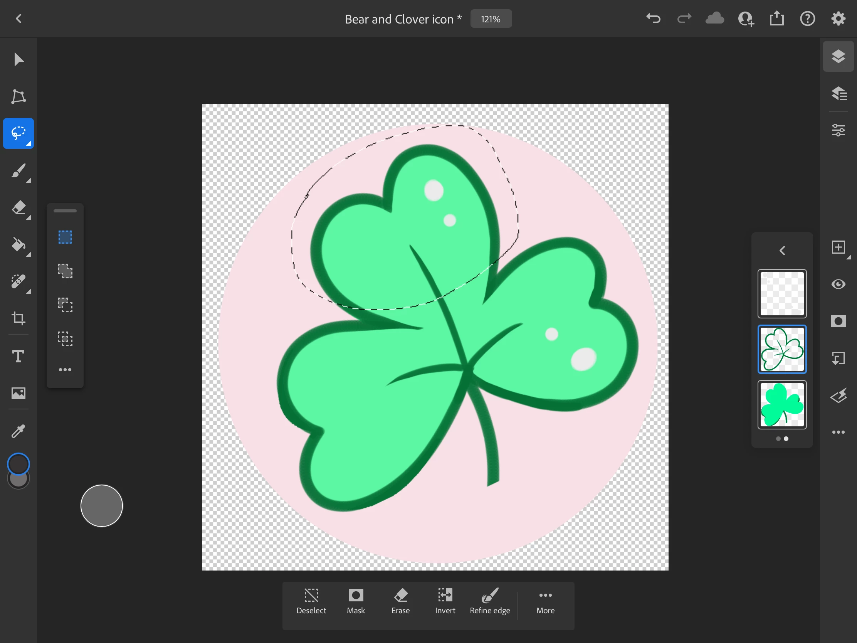Toggle compact layer view panel
Screen dimensions: 857x643
[x=838, y=56]
